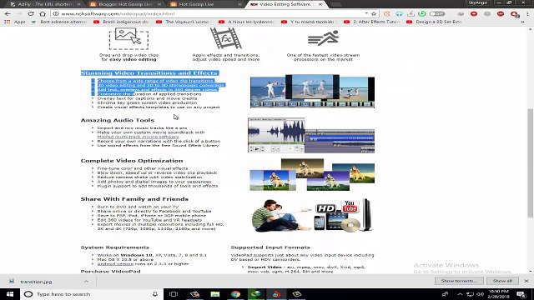534x300 pixels.
Task: Open the address bar dropdown arrow
Action: click(366, 13)
